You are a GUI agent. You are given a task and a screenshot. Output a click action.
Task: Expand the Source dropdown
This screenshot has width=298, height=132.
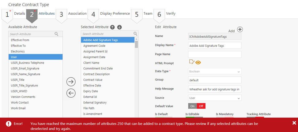pos(215,98)
